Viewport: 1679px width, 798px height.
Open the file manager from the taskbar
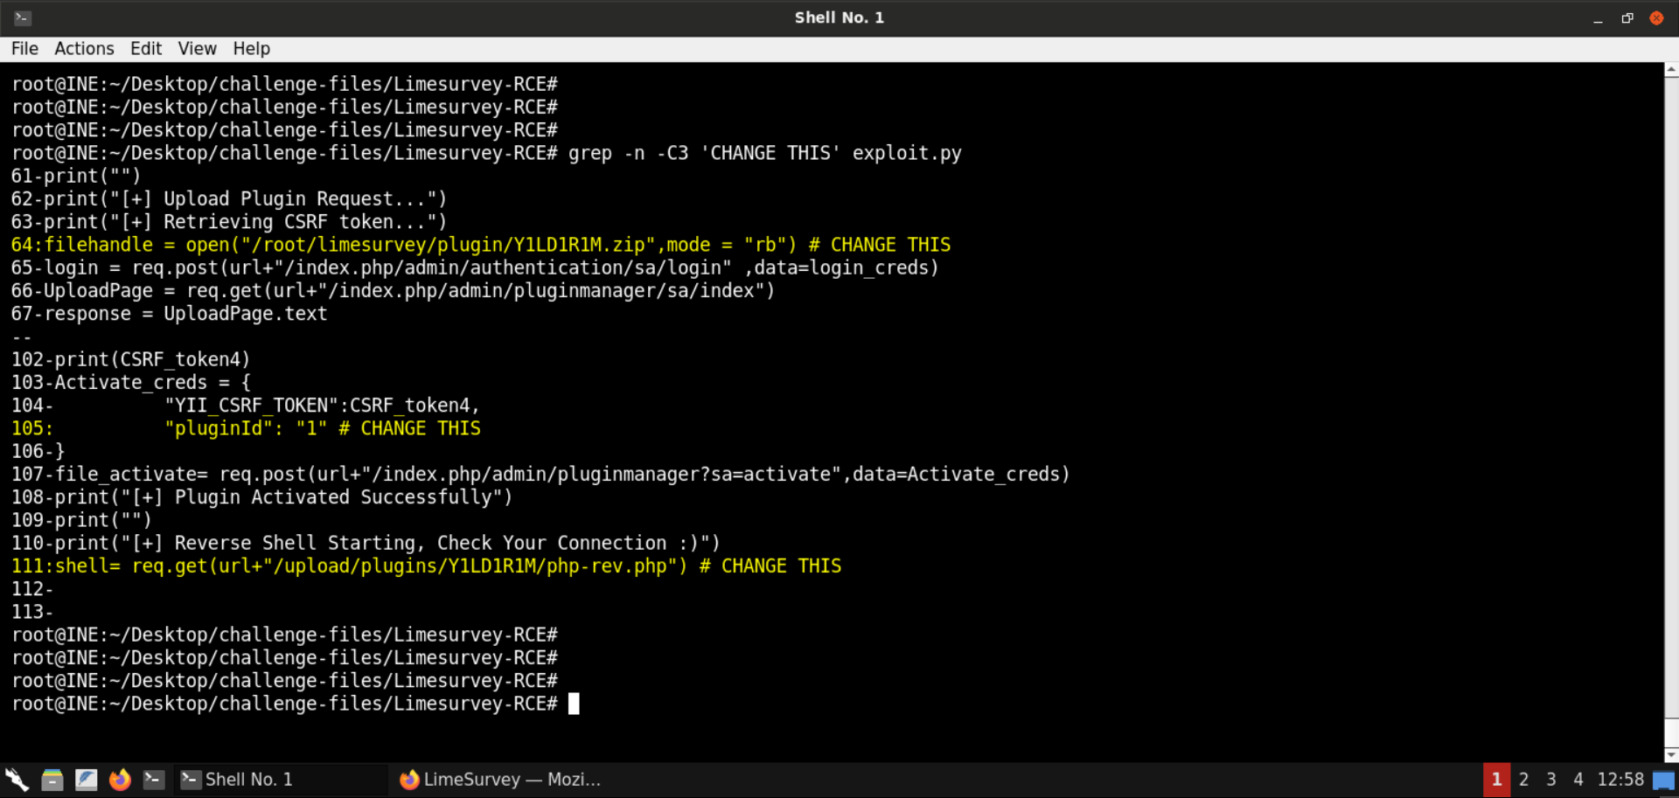52,779
